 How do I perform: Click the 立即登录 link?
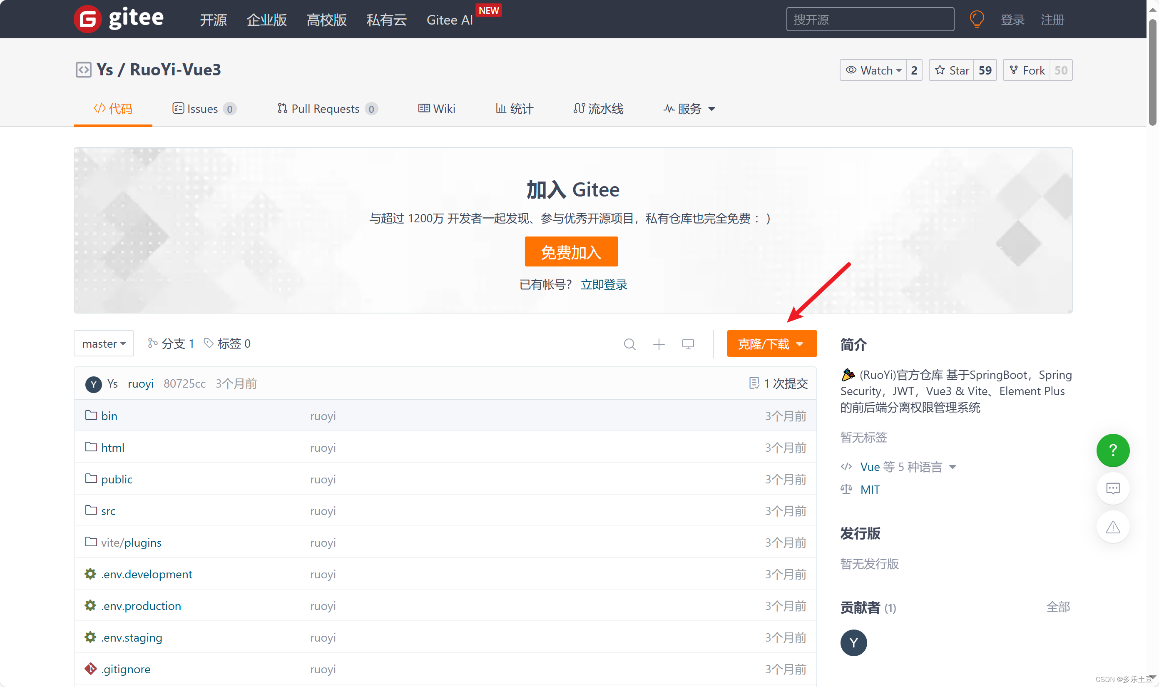tap(604, 284)
